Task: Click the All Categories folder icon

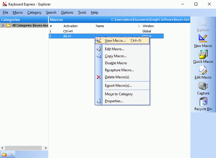Action: click(x=9, y=25)
